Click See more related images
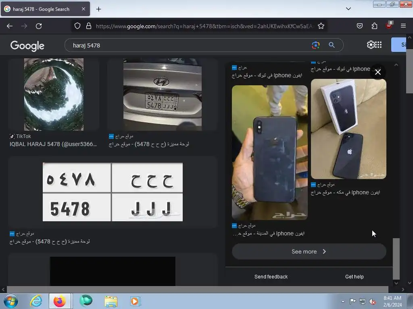 tap(309, 251)
